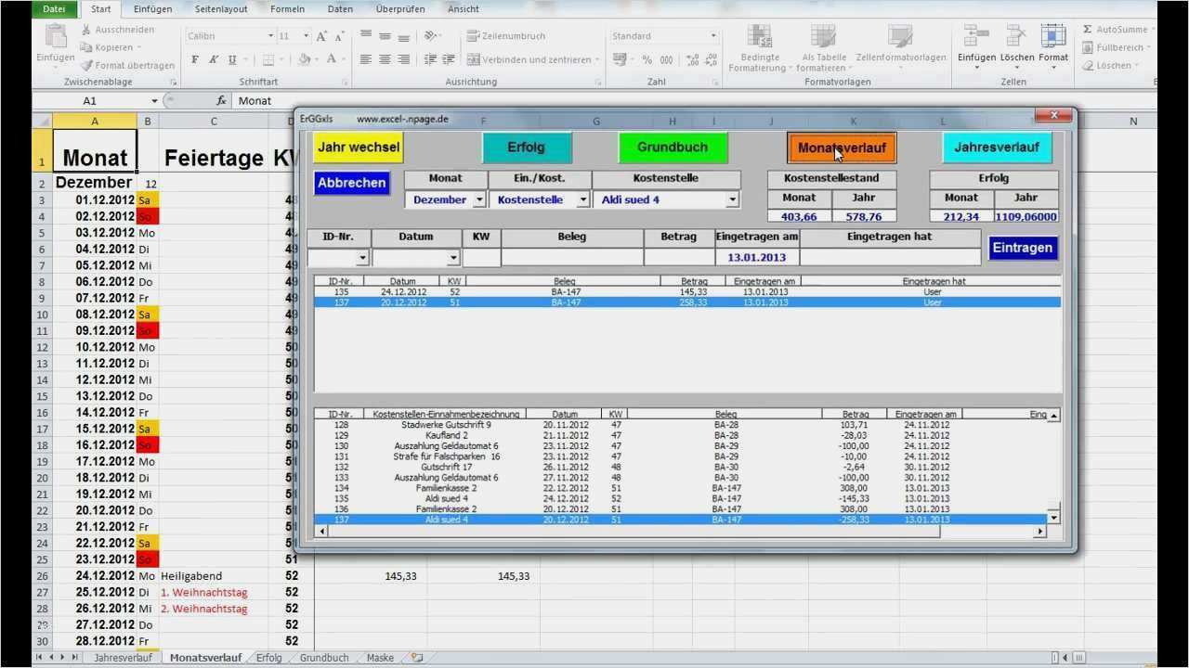Expand the Kostenstelle dropdown showing Aldi sued 4
Viewport: 1189px width, 668px height.
[732, 199]
